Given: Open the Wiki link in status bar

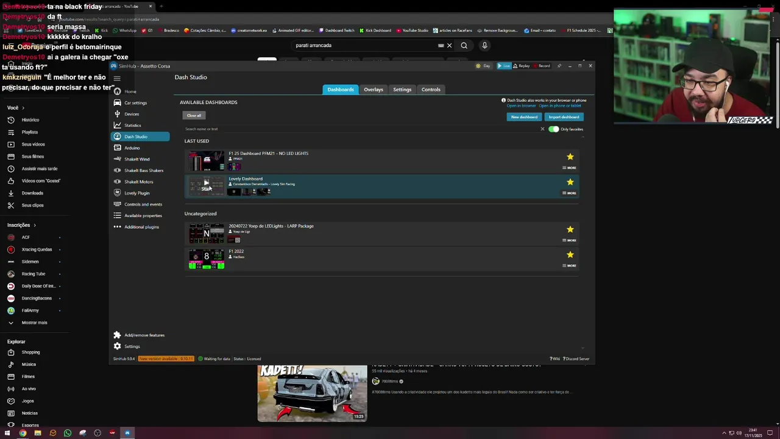Looking at the screenshot, I should [555, 359].
